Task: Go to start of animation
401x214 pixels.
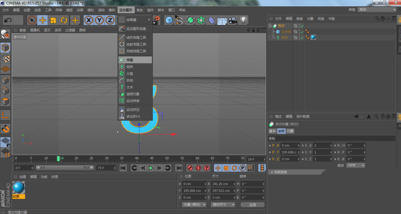Action: point(123,168)
